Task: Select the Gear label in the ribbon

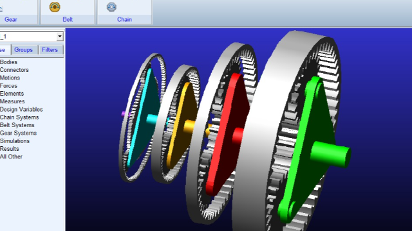Action: [10, 19]
